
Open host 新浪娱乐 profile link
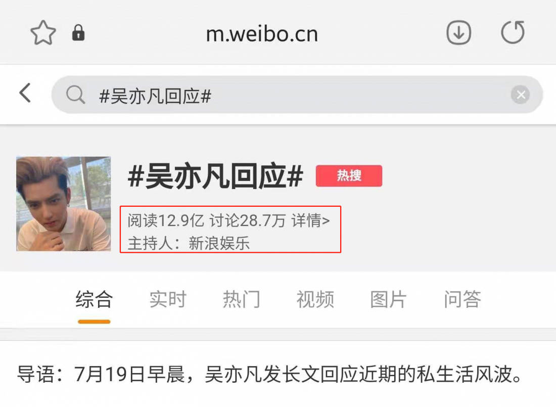pos(219,243)
